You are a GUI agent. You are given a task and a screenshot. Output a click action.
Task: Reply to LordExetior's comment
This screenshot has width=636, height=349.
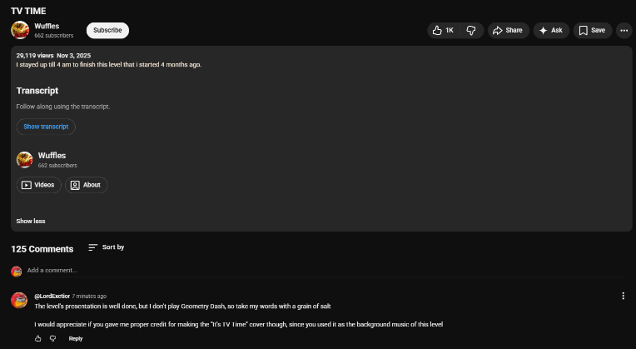point(76,338)
